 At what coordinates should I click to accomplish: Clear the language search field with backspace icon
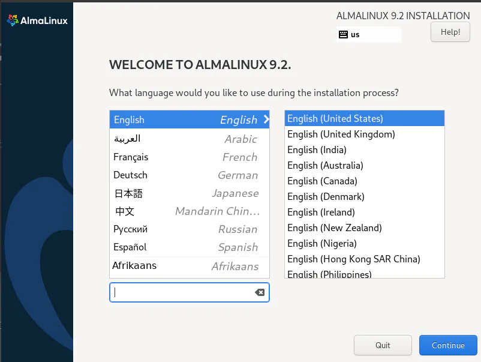pyautogui.click(x=260, y=292)
